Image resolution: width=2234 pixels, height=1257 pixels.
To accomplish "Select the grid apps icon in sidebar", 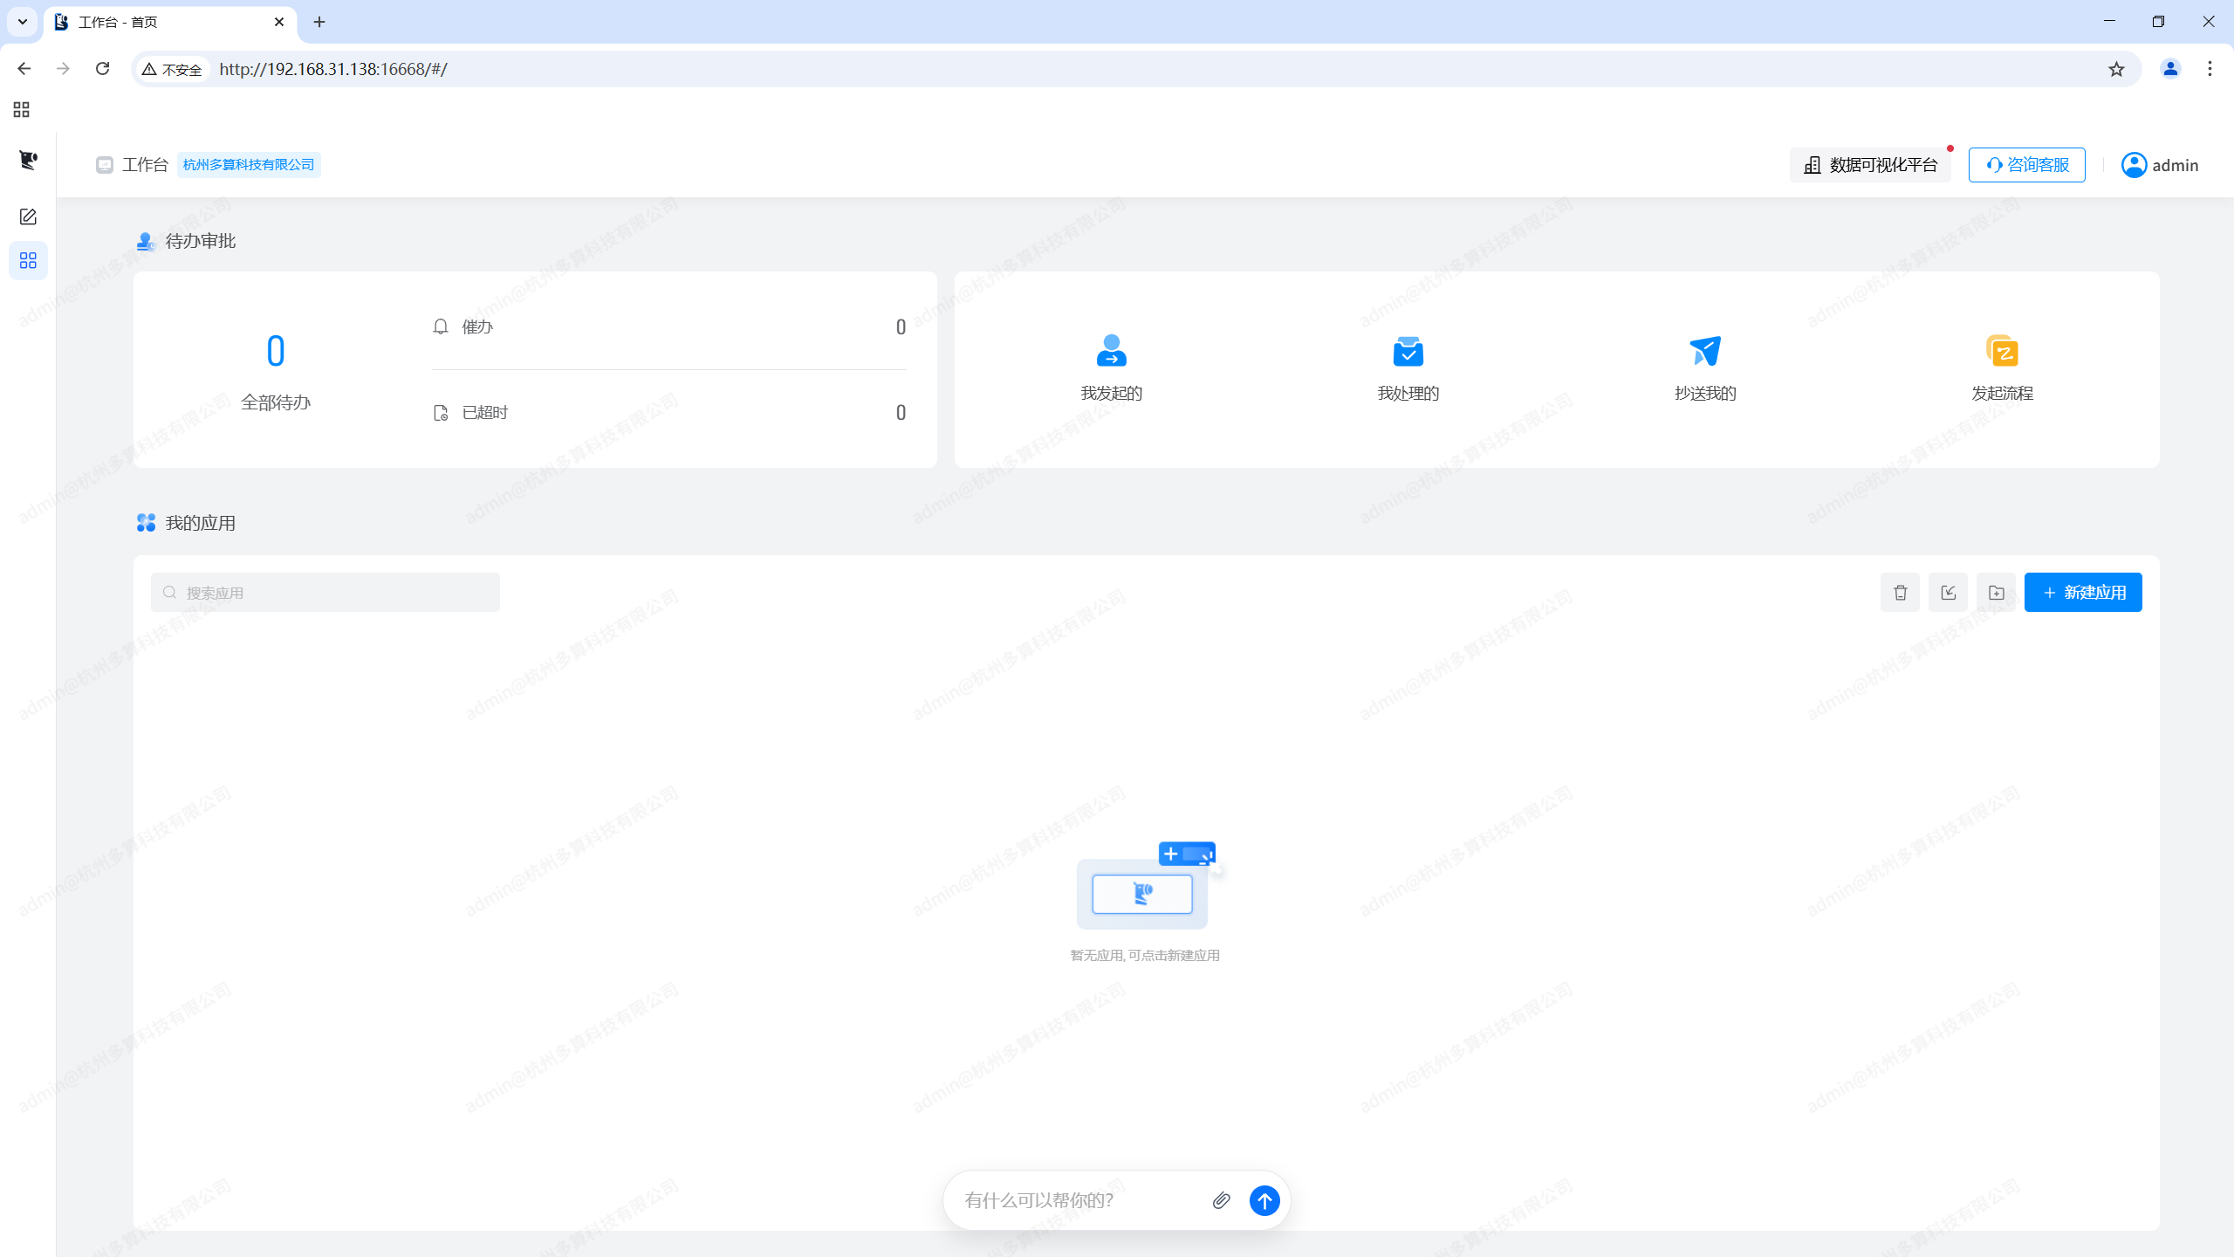I will 28,260.
